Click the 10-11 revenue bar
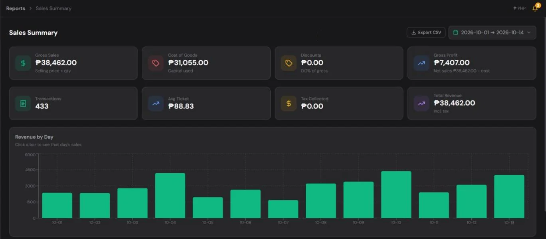This screenshot has width=546, height=239. (434, 205)
